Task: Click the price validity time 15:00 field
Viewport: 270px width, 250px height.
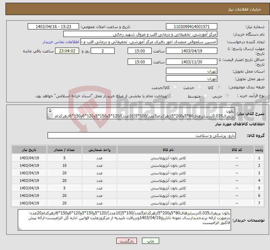Action: tap(140, 62)
